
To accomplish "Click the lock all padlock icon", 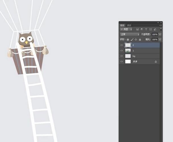I will pyautogui.click(x=140, y=39).
